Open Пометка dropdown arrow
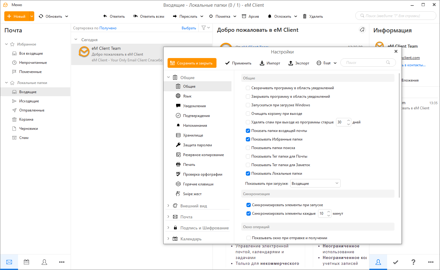 235,16
